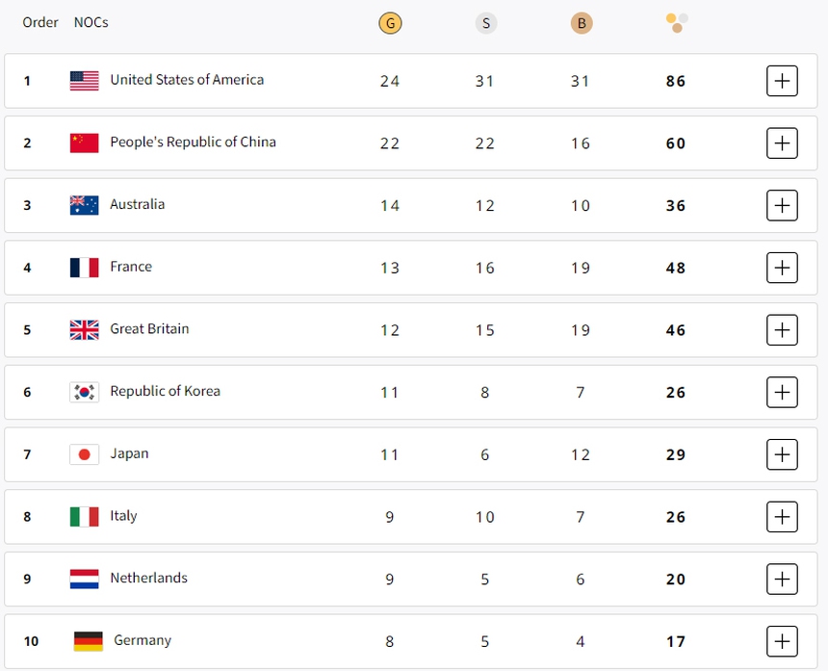Expand the Italy row details
The width and height of the screenshot is (828, 671).
coord(782,516)
